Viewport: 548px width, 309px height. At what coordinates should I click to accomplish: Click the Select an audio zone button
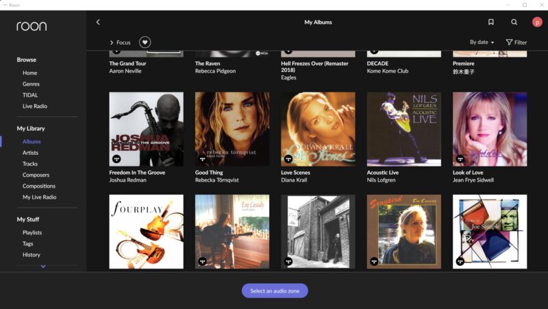[x=275, y=291]
